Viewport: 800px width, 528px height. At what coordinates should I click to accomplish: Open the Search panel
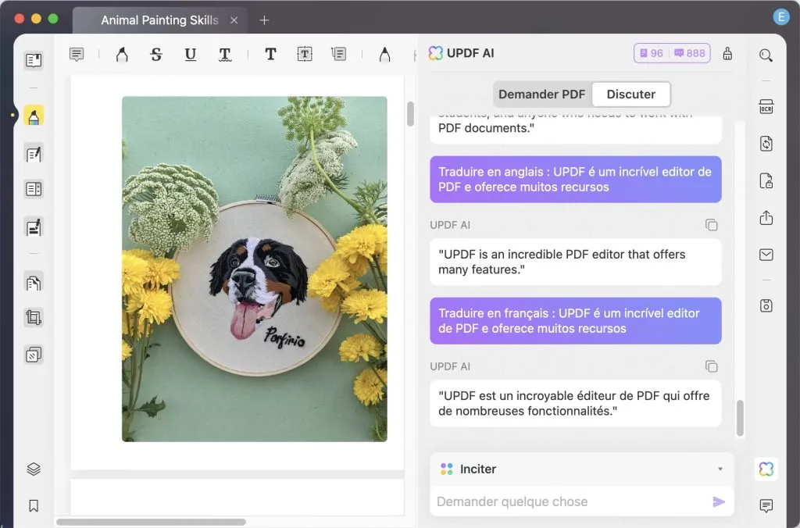(x=766, y=55)
